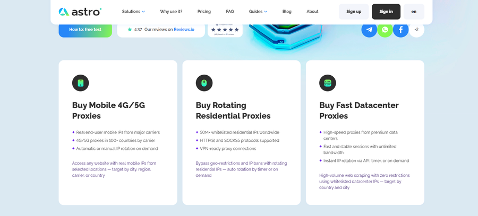The height and width of the screenshot is (216, 478).
Task: Open 'Buy Rotating Residential Proxies' heading
Action: coord(233,111)
